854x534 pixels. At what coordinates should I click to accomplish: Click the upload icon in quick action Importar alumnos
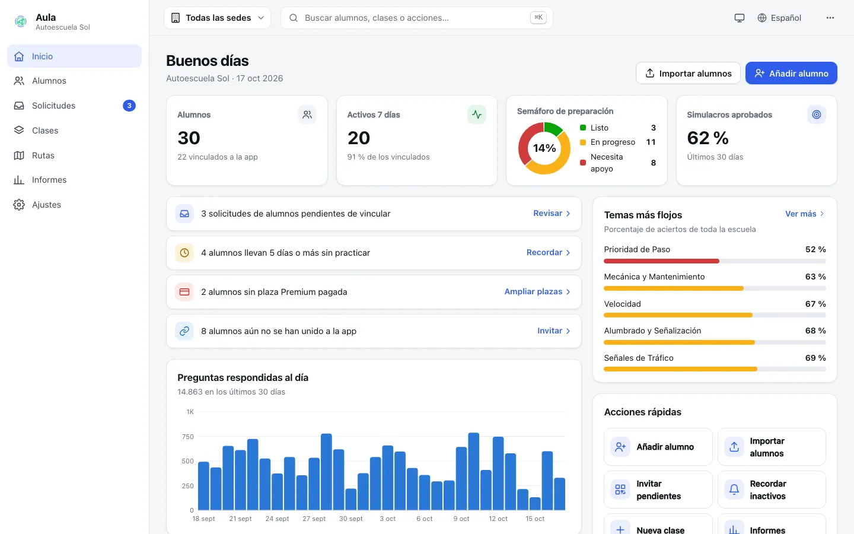(x=734, y=447)
